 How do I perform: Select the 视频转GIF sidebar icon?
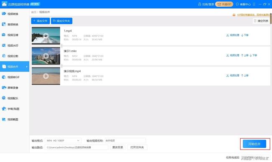click(4, 77)
